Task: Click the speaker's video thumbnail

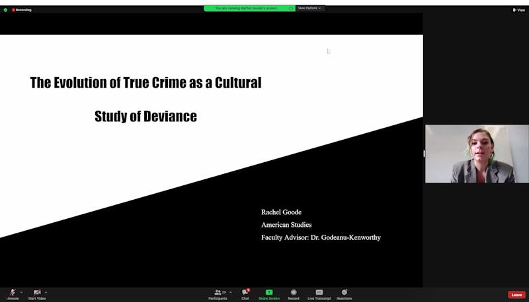Action: (x=477, y=154)
